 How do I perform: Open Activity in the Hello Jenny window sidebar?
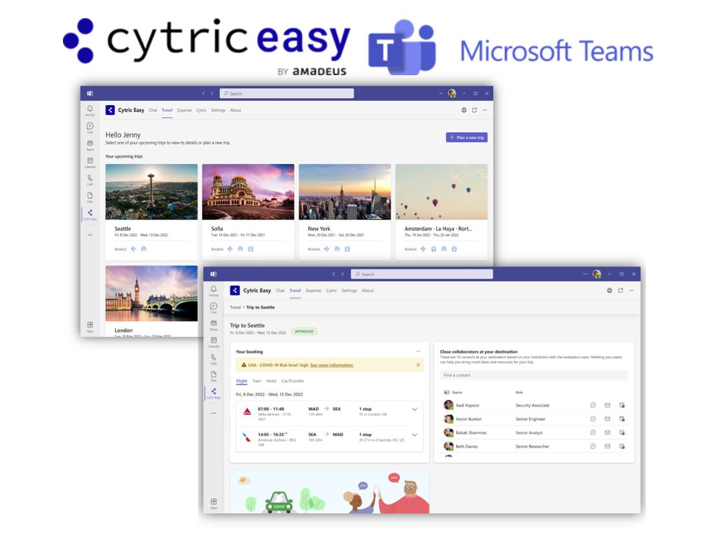point(90,110)
